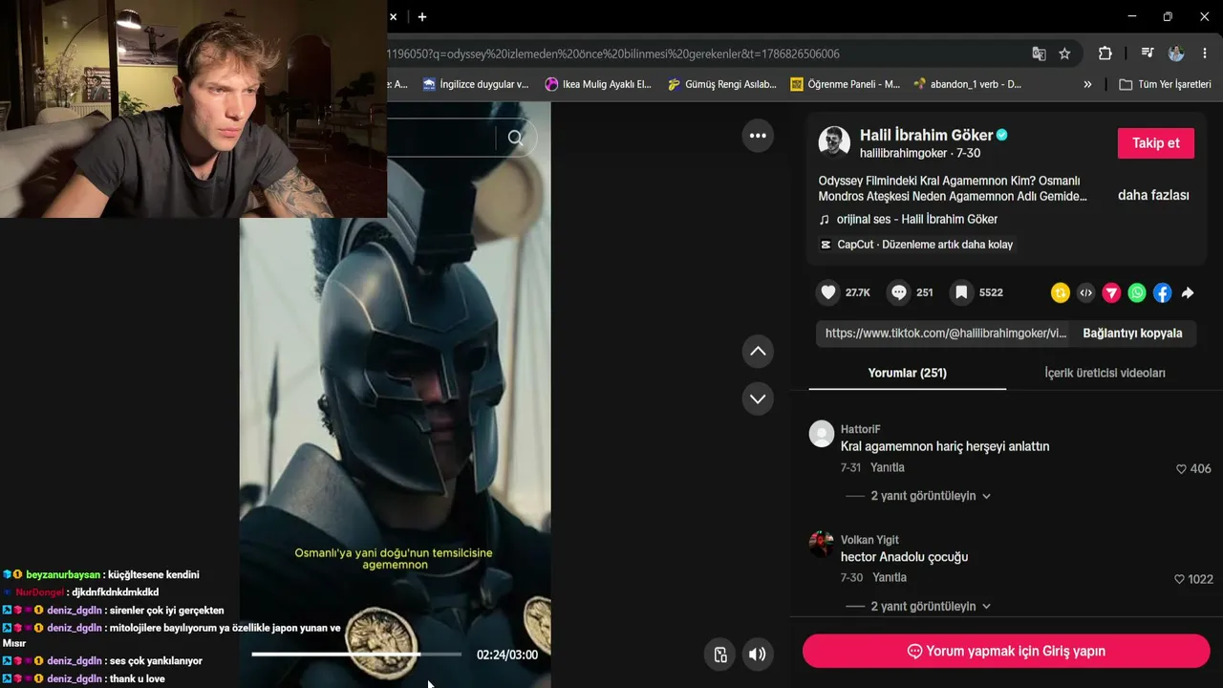This screenshot has height=688, width=1223.
Task: Restore down the Chrome window
Action: click(1168, 16)
